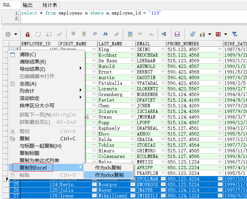The image size is (247, 199).
Task: Click the LAST_NAME column header
Action: pyautogui.click(x=117, y=44)
